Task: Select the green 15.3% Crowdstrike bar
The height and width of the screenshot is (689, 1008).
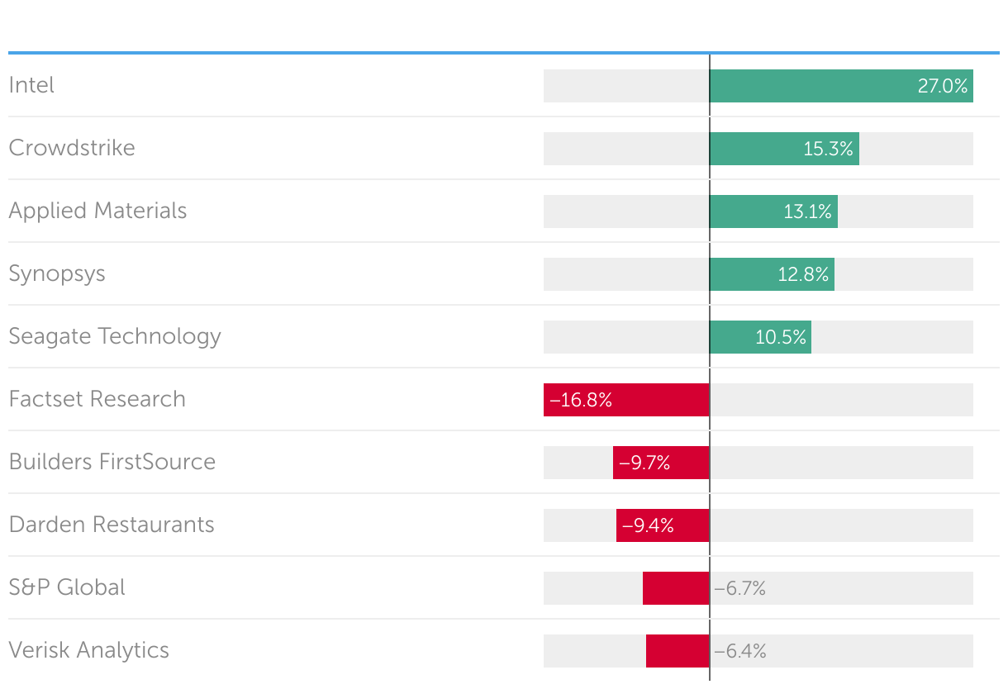Action: coord(783,149)
